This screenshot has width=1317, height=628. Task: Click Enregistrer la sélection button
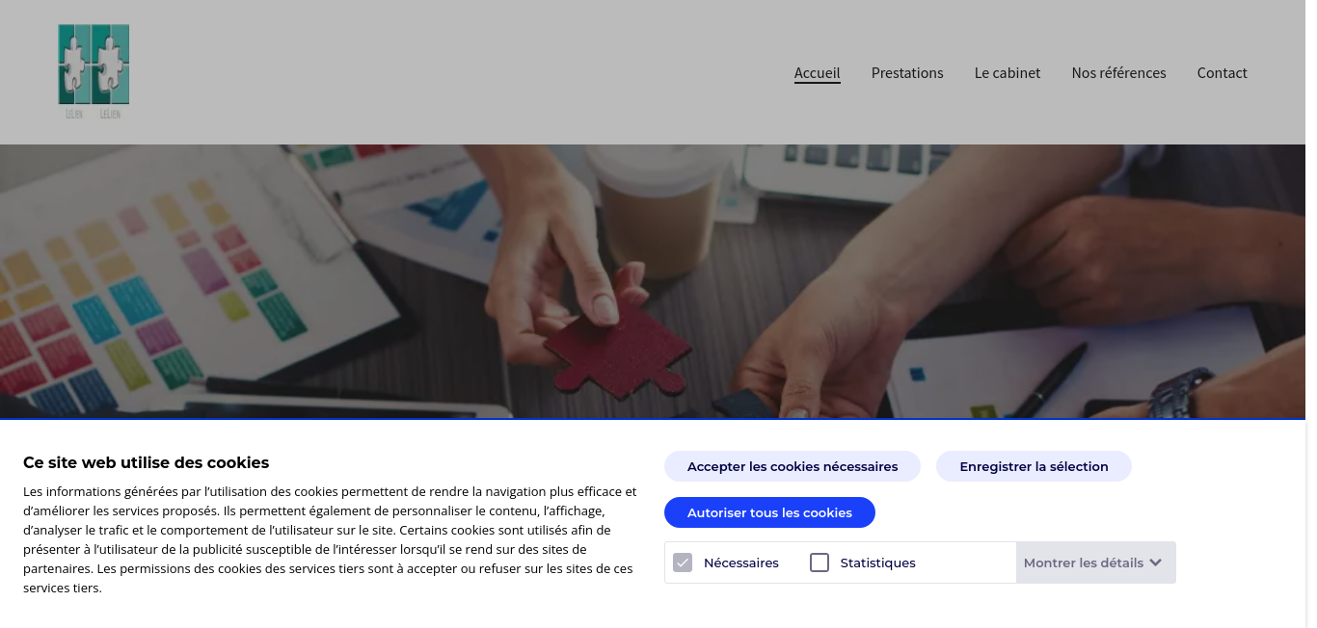pyautogui.click(x=1034, y=466)
